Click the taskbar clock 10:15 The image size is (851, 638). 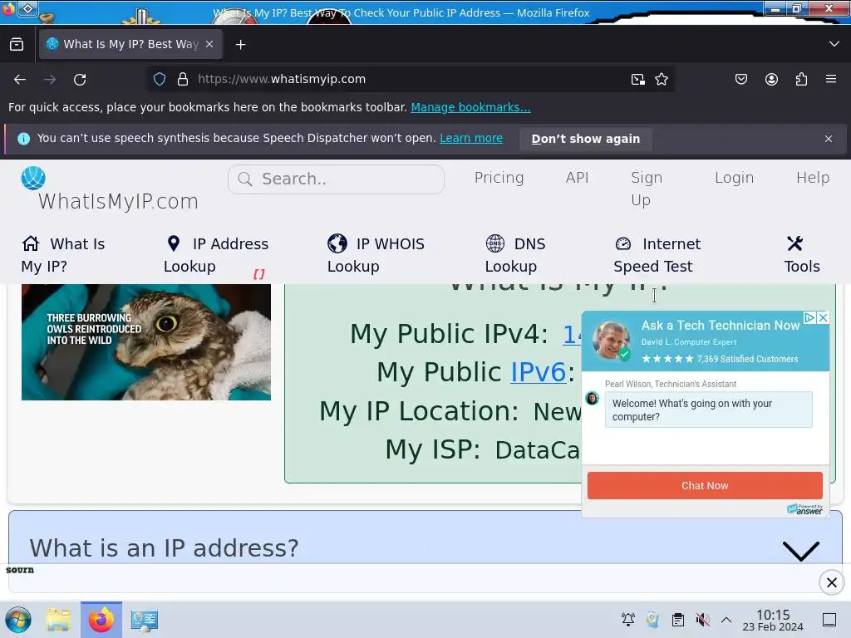click(x=773, y=620)
